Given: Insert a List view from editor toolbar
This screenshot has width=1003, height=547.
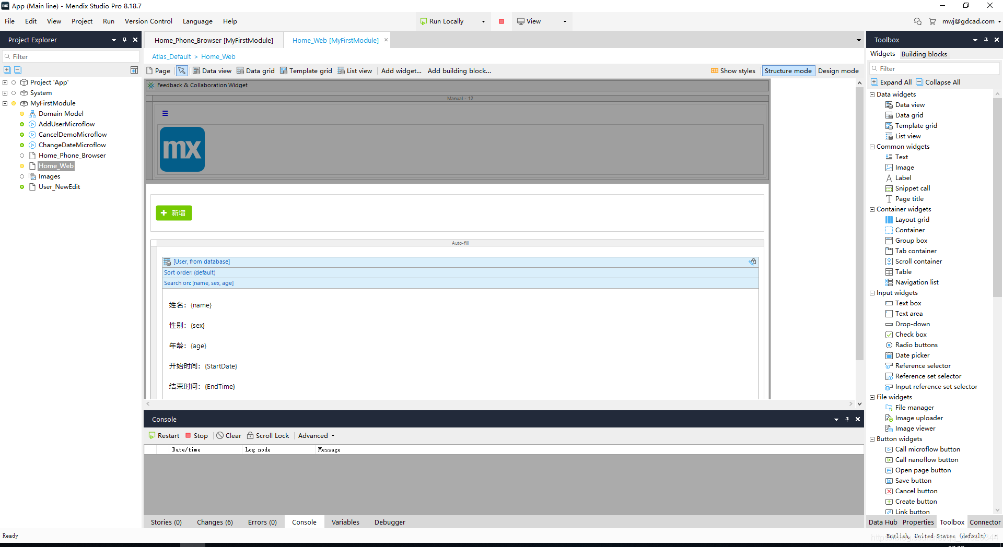Looking at the screenshot, I should coord(355,70).
